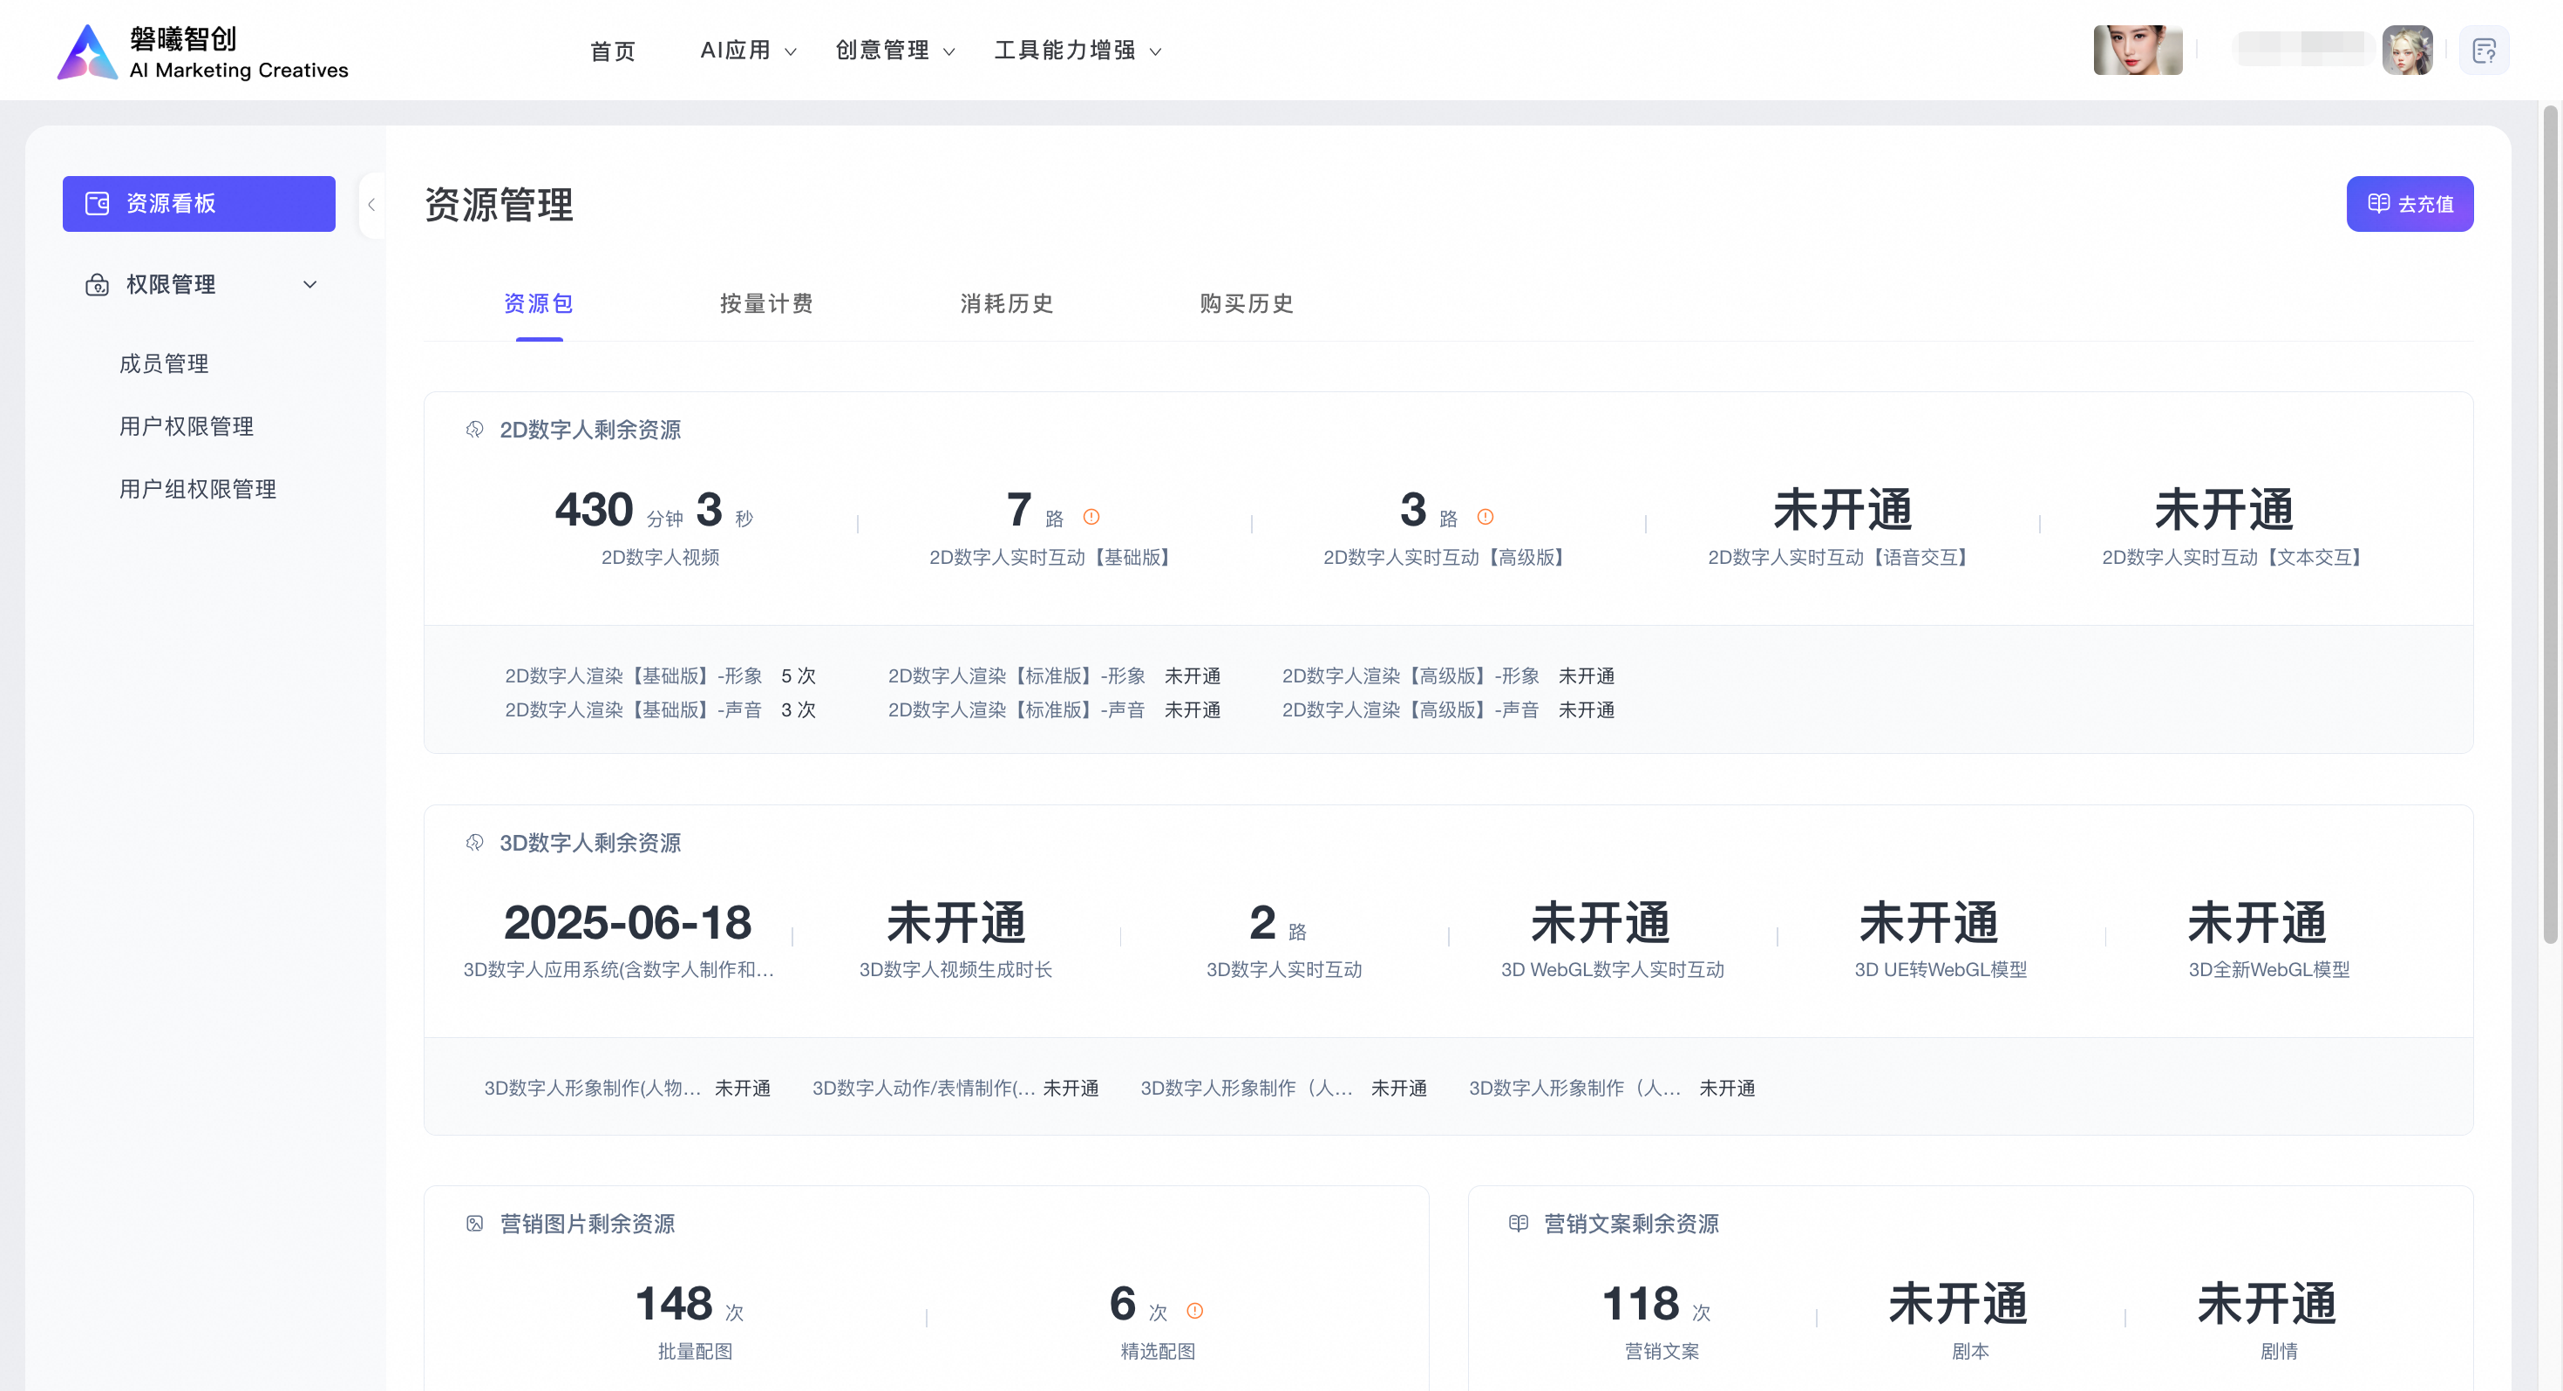Click 3D数字人形象制作(人物… row

(x=628, y=1088)
